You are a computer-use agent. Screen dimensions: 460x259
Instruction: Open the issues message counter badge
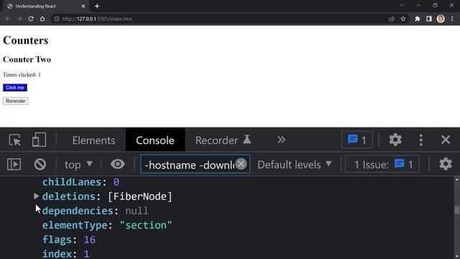[356, 140]
